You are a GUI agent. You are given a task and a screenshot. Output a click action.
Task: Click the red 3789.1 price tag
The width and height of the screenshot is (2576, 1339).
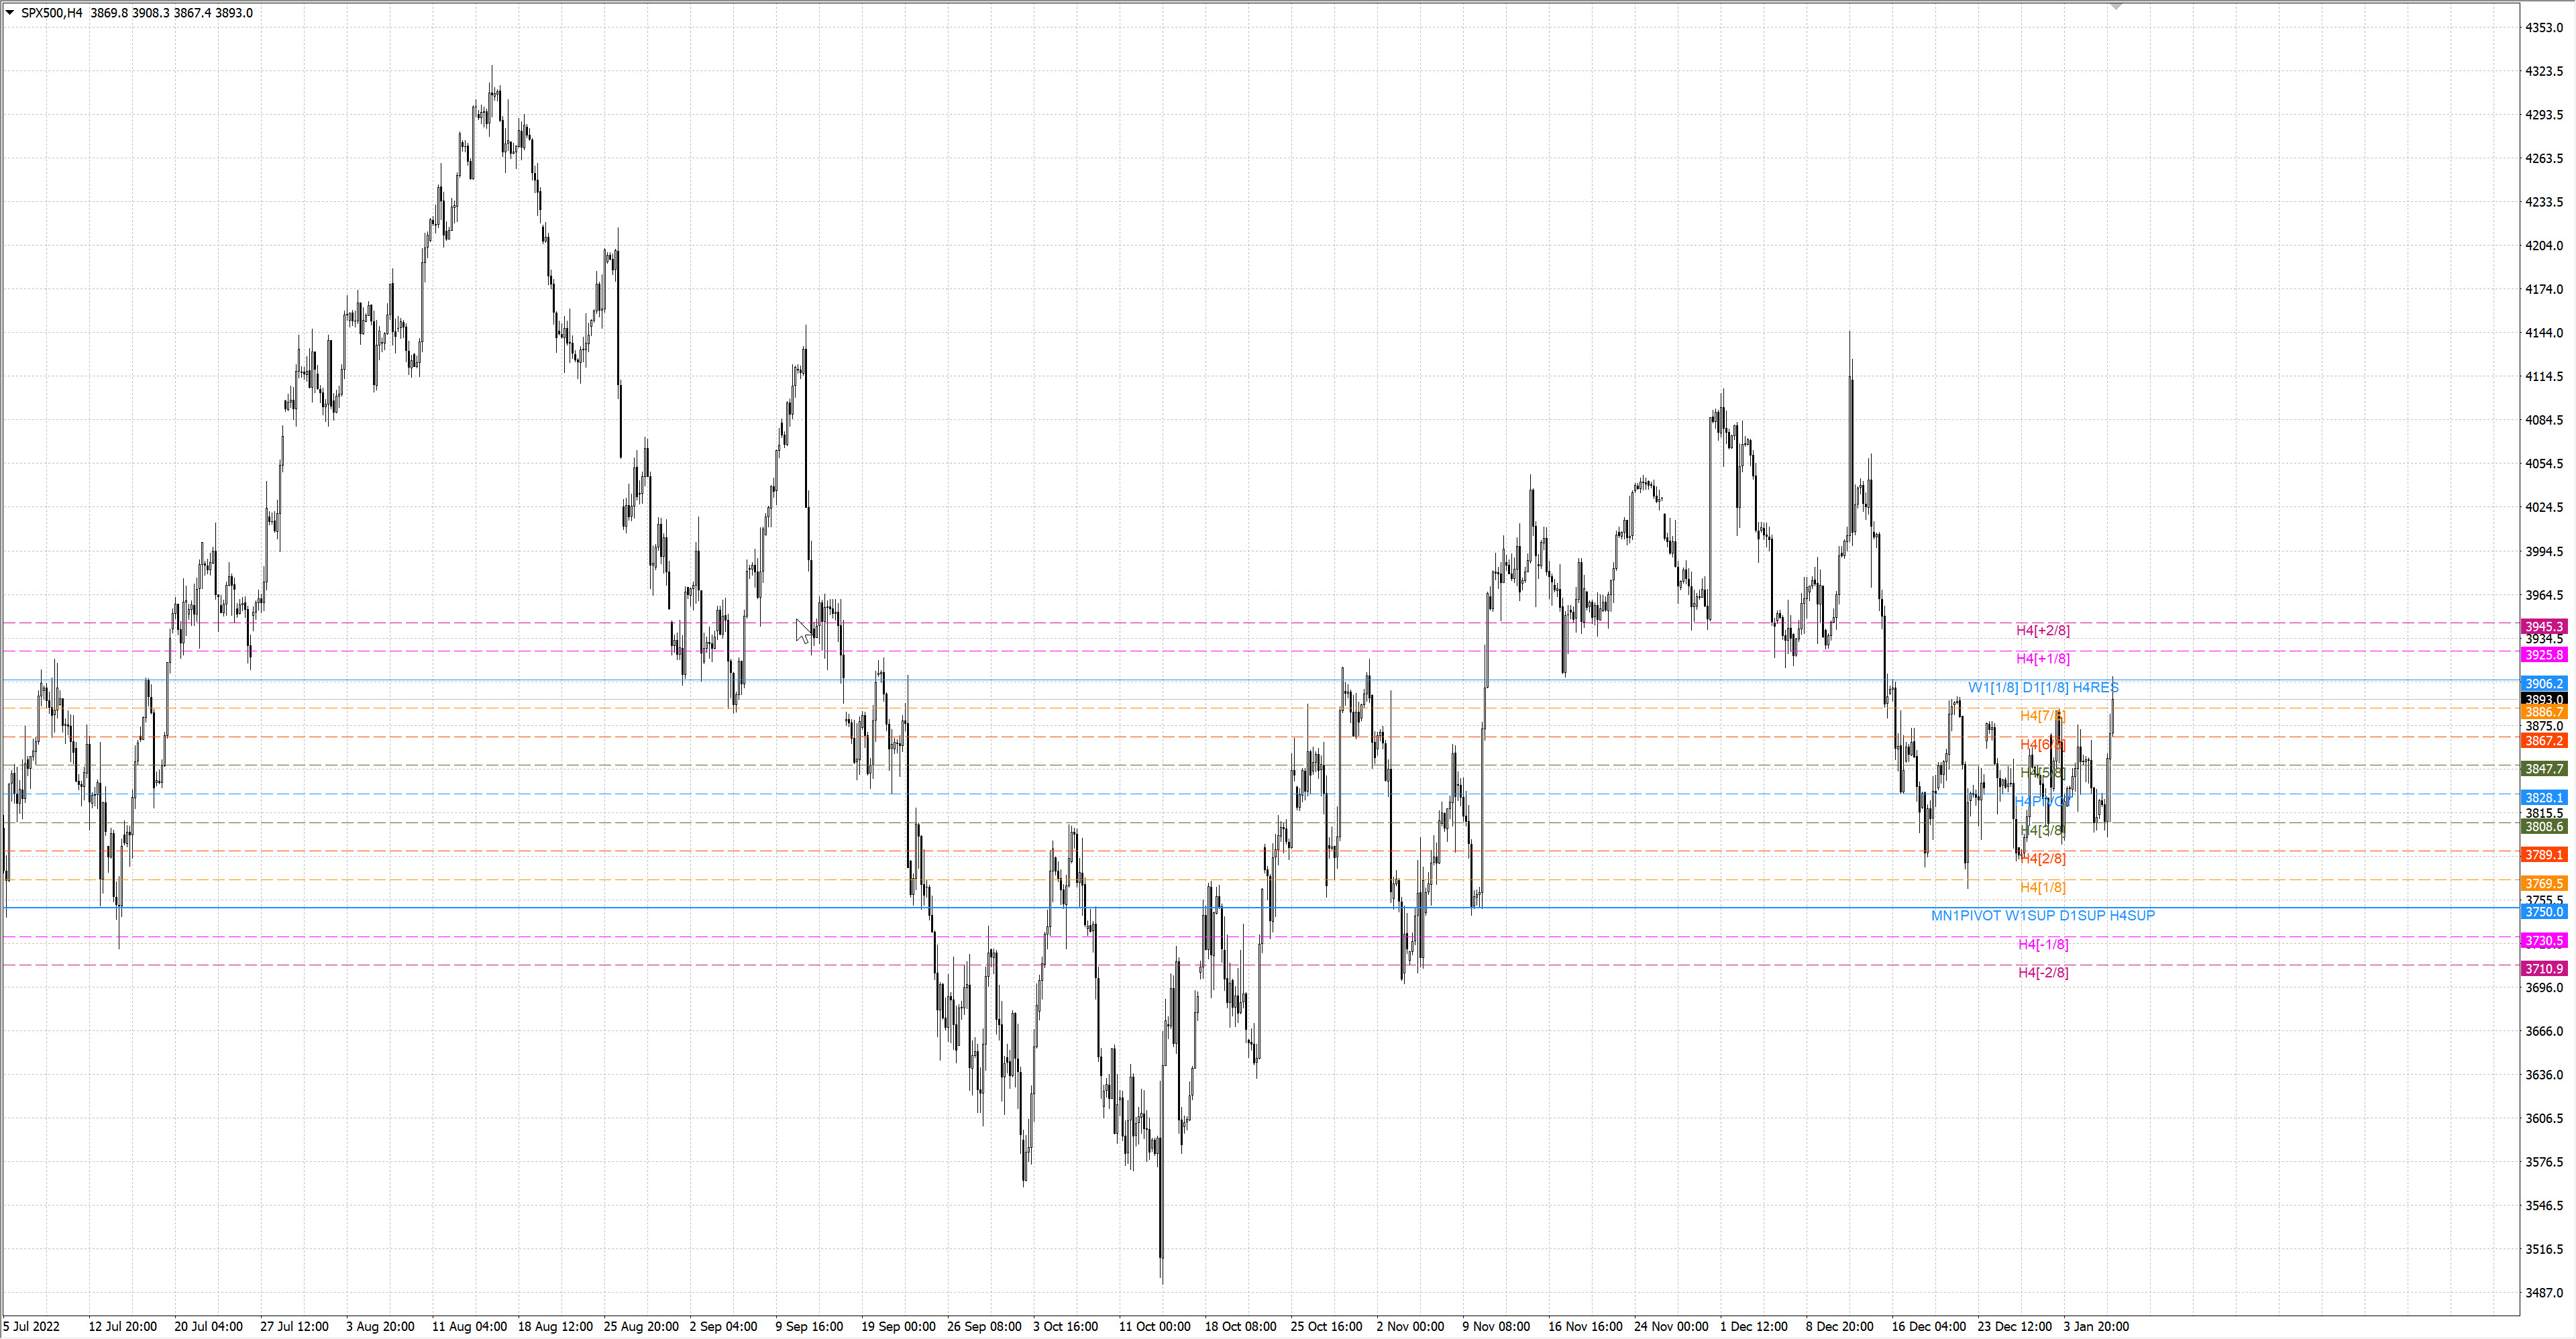click(x=2544, y=855)
